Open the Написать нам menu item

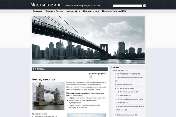click(91, 11)
